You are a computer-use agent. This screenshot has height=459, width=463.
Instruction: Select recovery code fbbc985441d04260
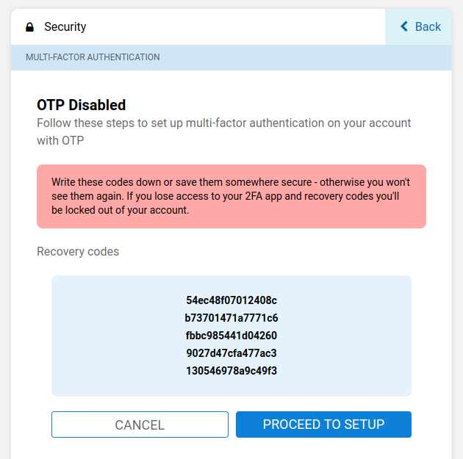[232, 336]
